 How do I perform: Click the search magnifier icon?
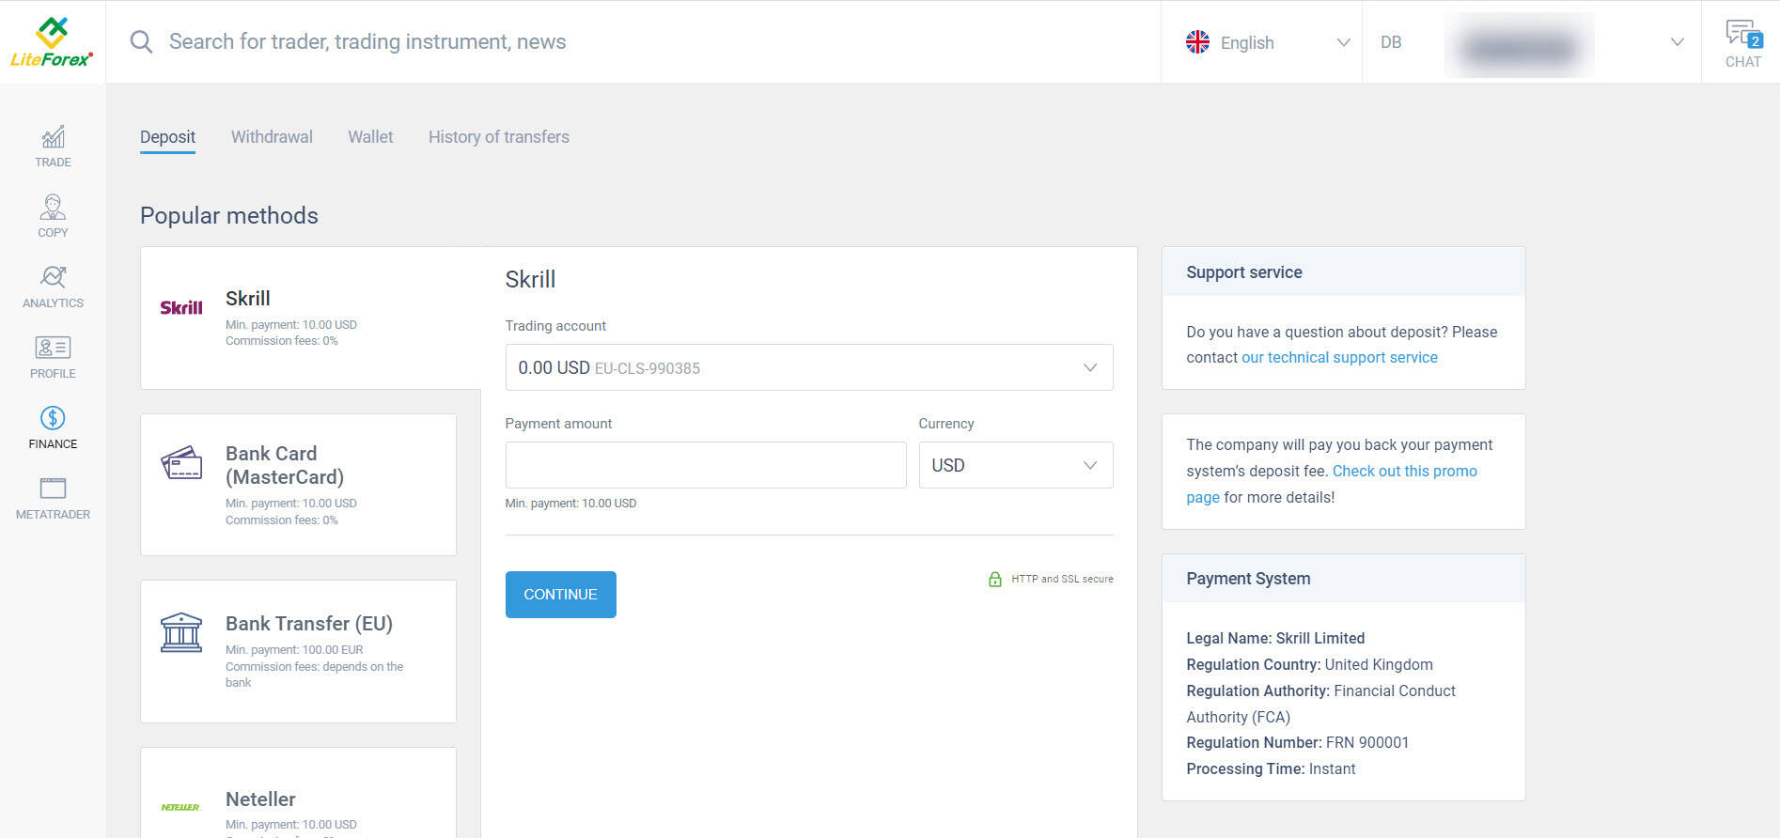pos(141,41)
